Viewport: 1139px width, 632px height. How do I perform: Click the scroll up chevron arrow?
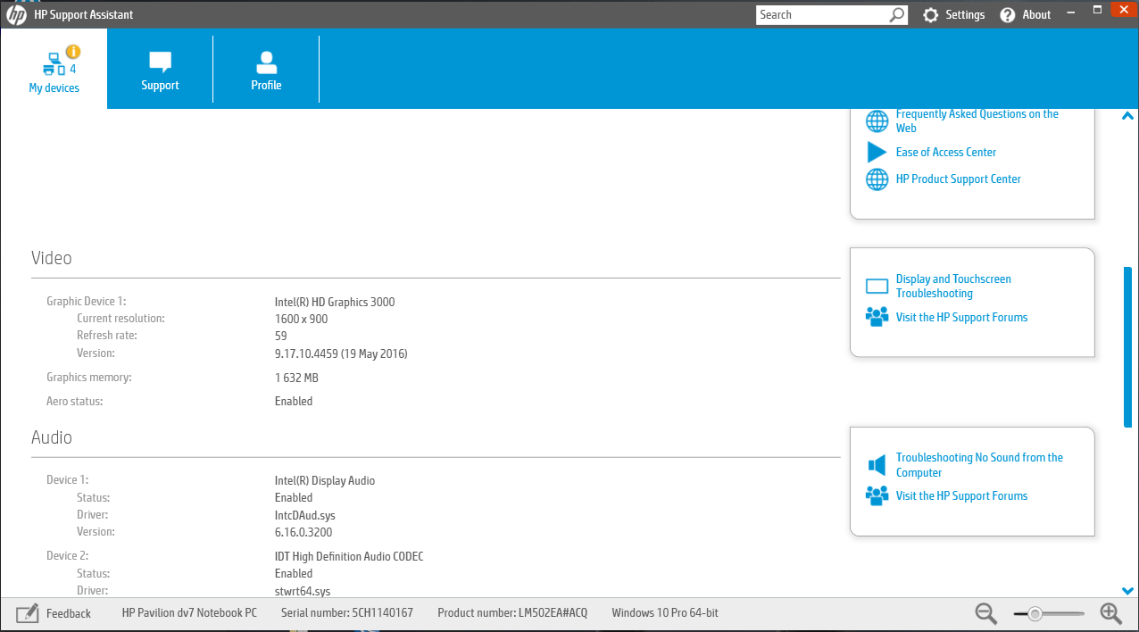pyautogui.click(x=1127, y=116)
